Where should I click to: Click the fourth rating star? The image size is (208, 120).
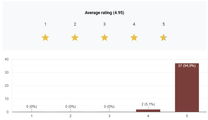134,37
